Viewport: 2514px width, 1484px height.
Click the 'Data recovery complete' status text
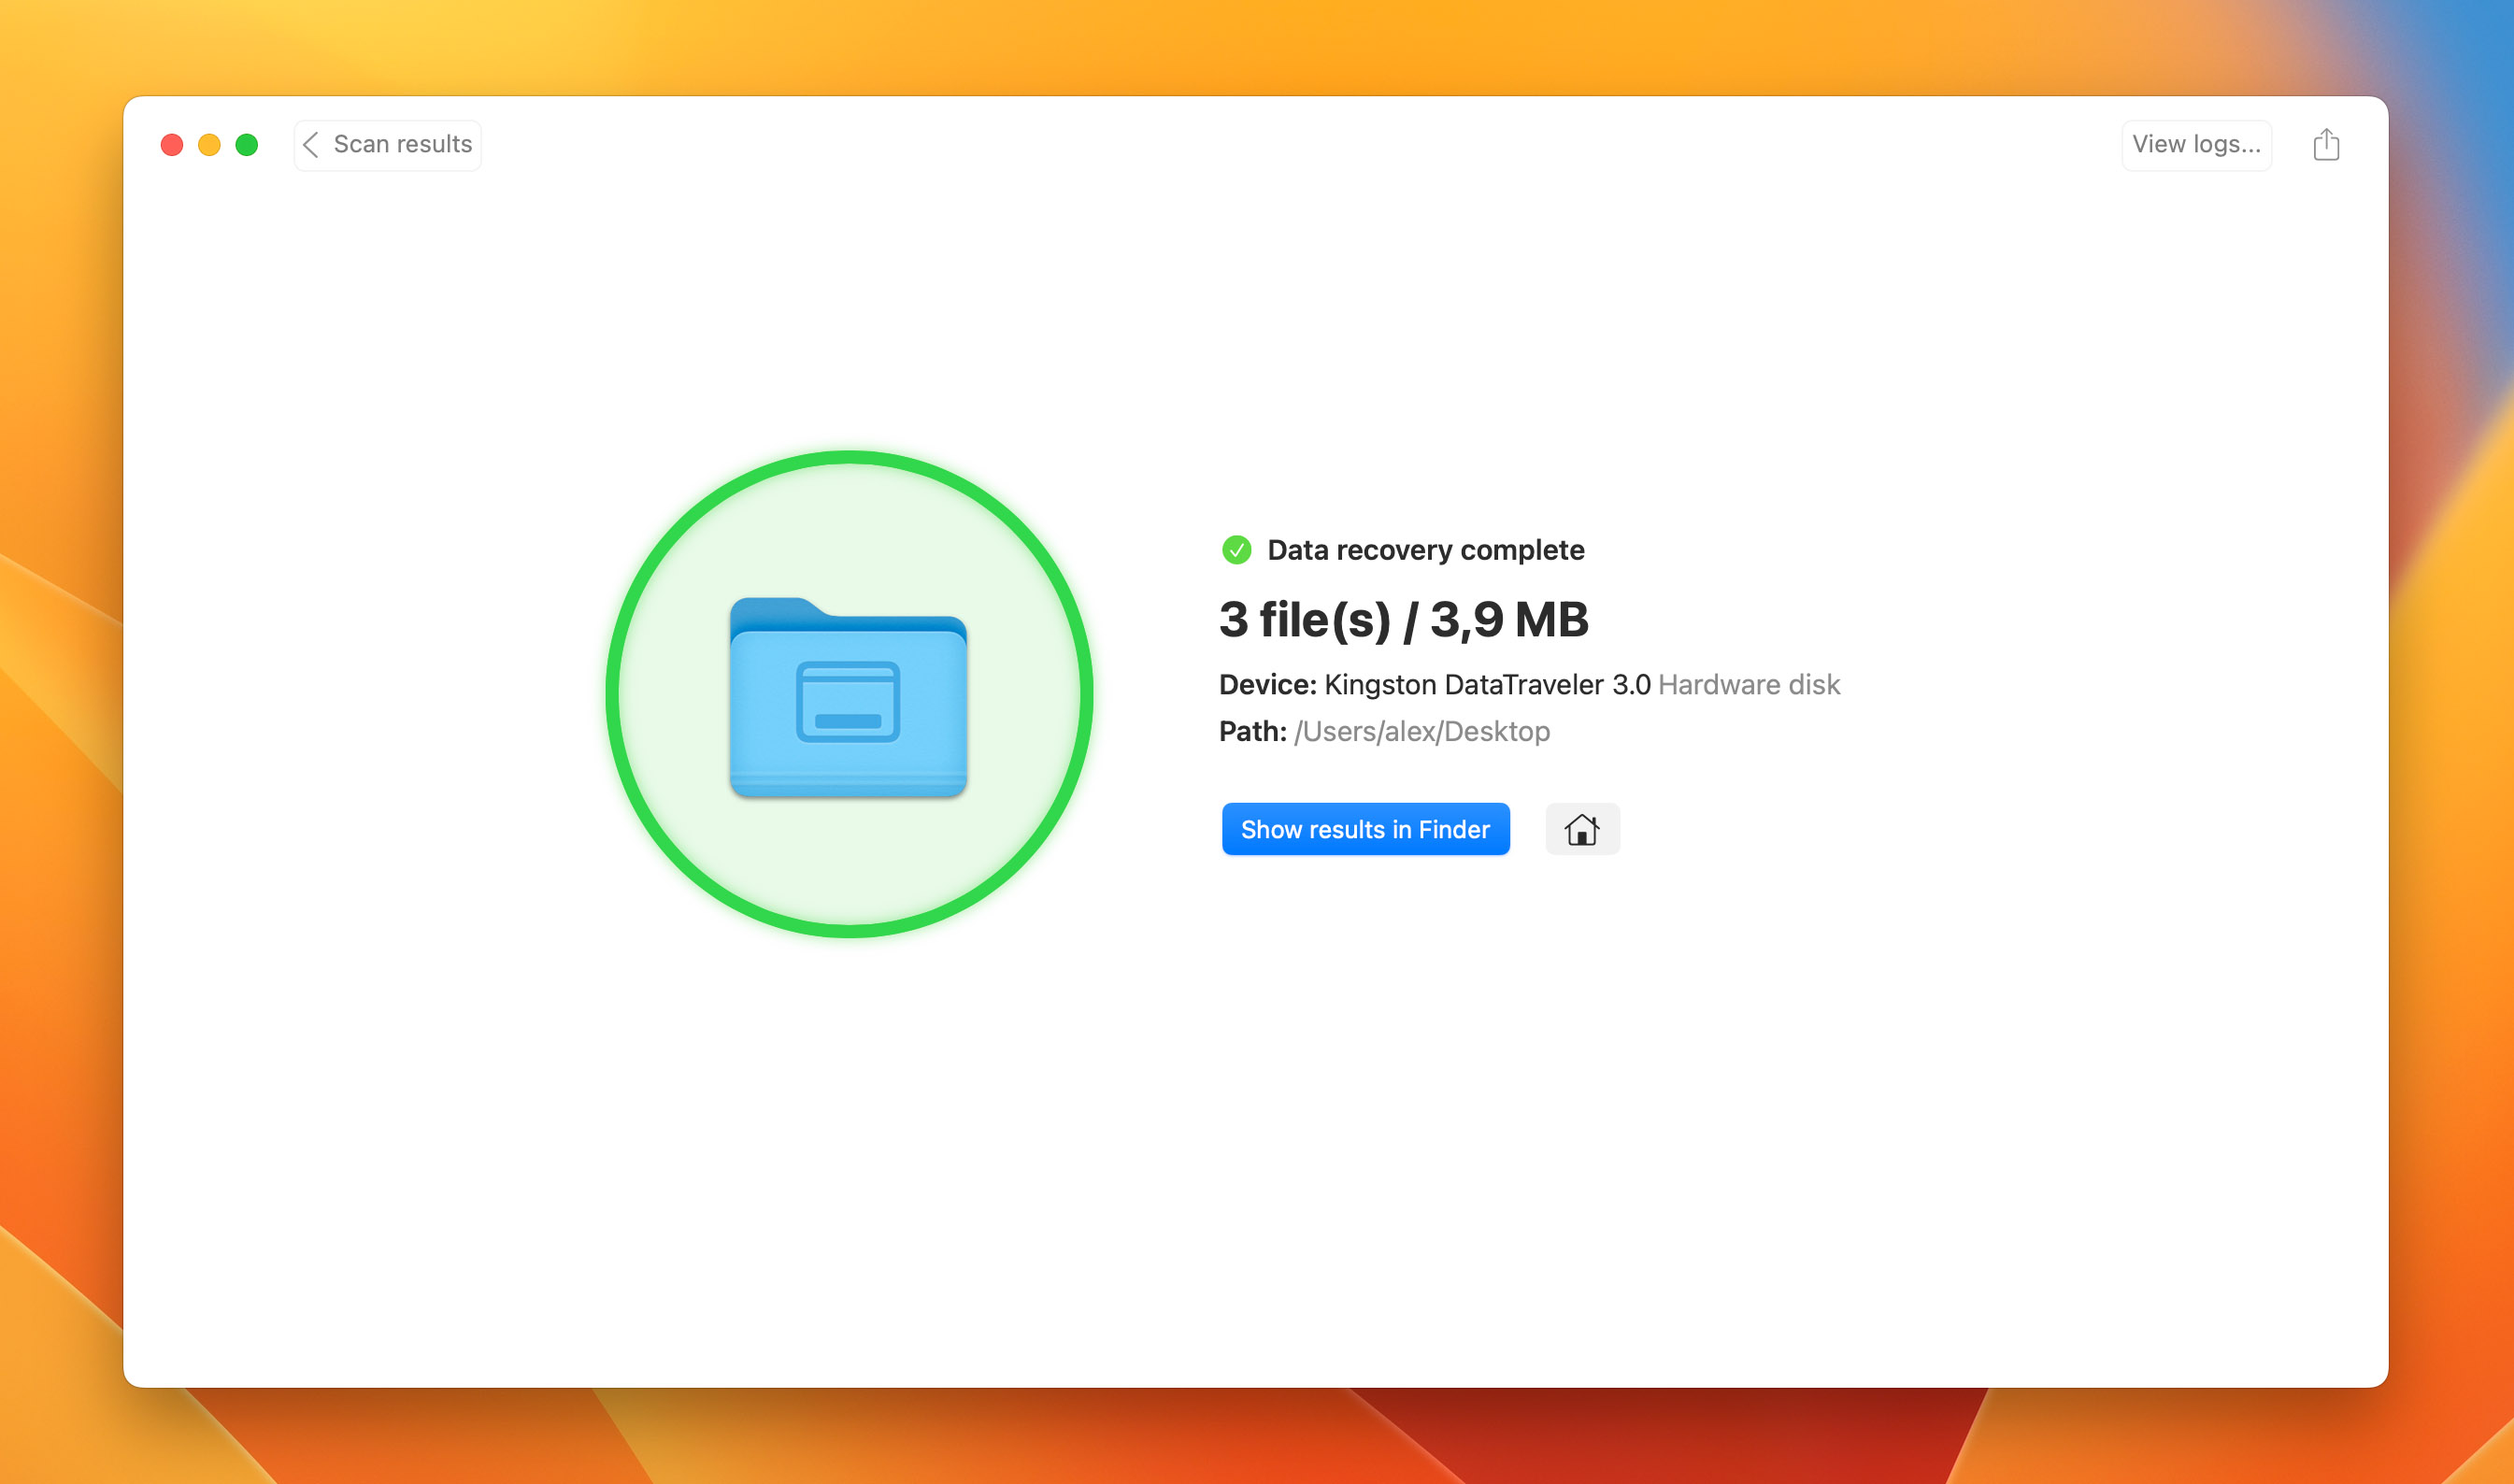tap(1425, 550)
